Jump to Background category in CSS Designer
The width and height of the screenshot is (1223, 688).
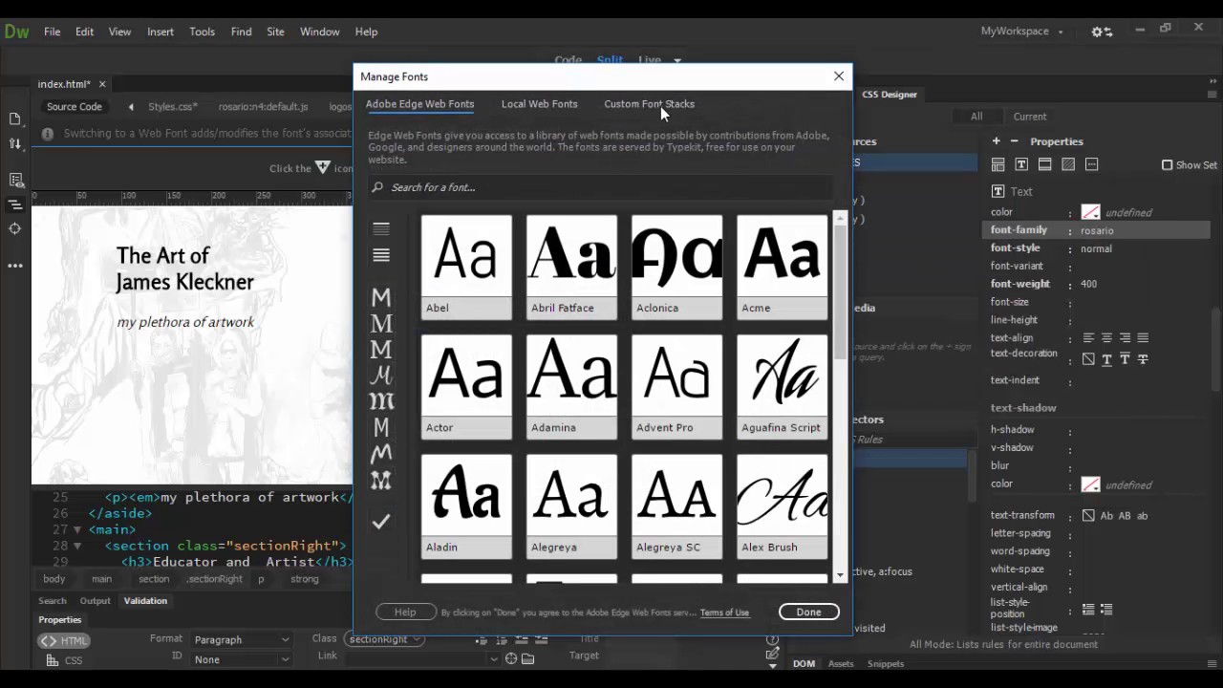pyautogui.click(x=1068, y=164)
